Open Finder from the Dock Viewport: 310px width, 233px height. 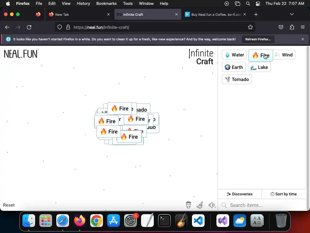29,220
